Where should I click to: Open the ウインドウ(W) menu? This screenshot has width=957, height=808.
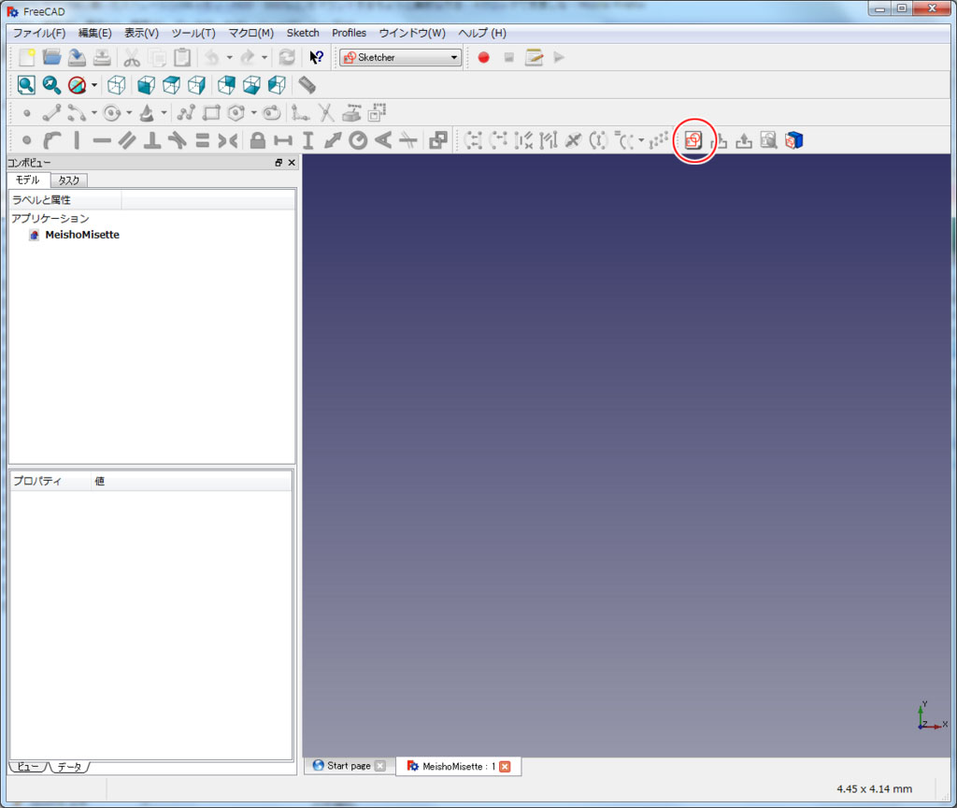412,33
